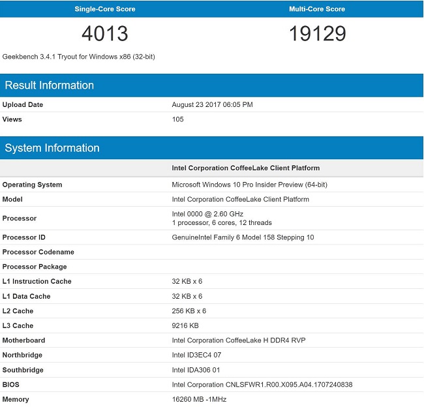This screenshot has width=424, height=407.
Task: Select the value 256 KB x 6
Action: (189, 310)
